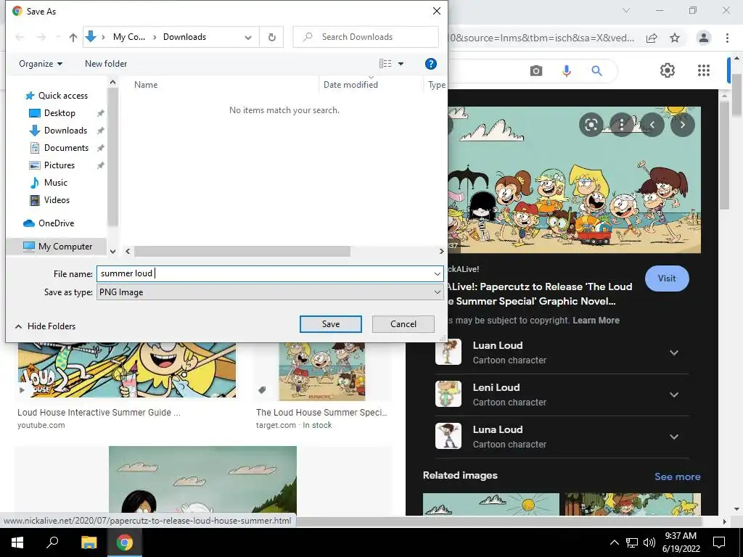Click the blue Google search magnifier
The image size is (743, 557).
[596, 71]
